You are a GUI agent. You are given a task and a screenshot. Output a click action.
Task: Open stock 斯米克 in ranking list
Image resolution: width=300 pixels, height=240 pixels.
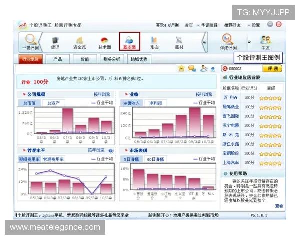pyautogui.click(x=231, y=135)
